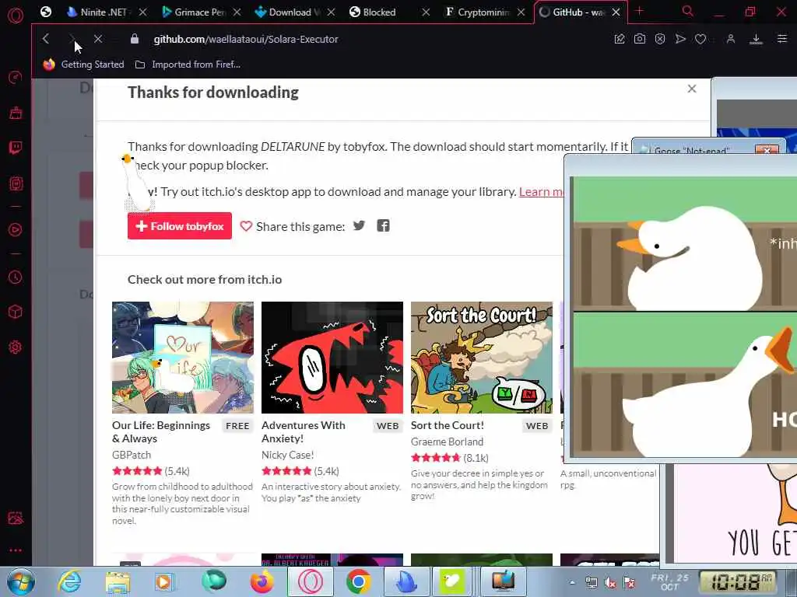The height and width of the screenshot is (597, 797).
Task: Open the chip-shaped sidebar icon
Action: pyautogui.click(x=16, y=183)
